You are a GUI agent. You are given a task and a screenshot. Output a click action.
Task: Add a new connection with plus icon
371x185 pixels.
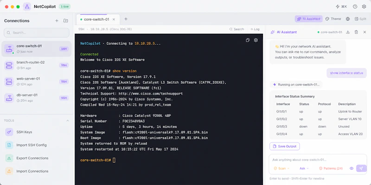click(57, 21)
